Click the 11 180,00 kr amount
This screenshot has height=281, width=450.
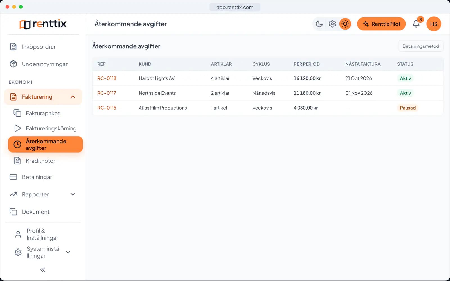[307, 93]
